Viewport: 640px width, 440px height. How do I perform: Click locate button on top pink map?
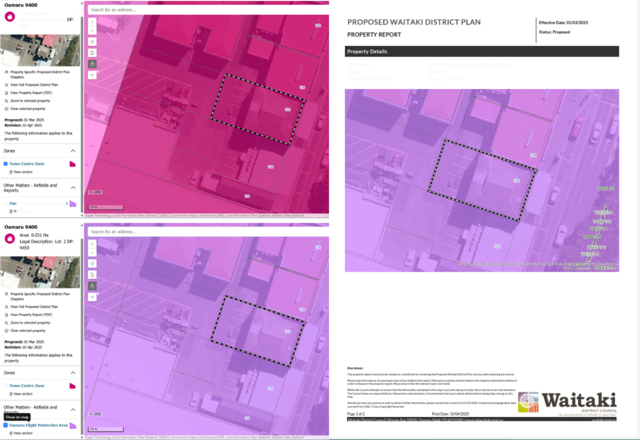coord(92,42)
